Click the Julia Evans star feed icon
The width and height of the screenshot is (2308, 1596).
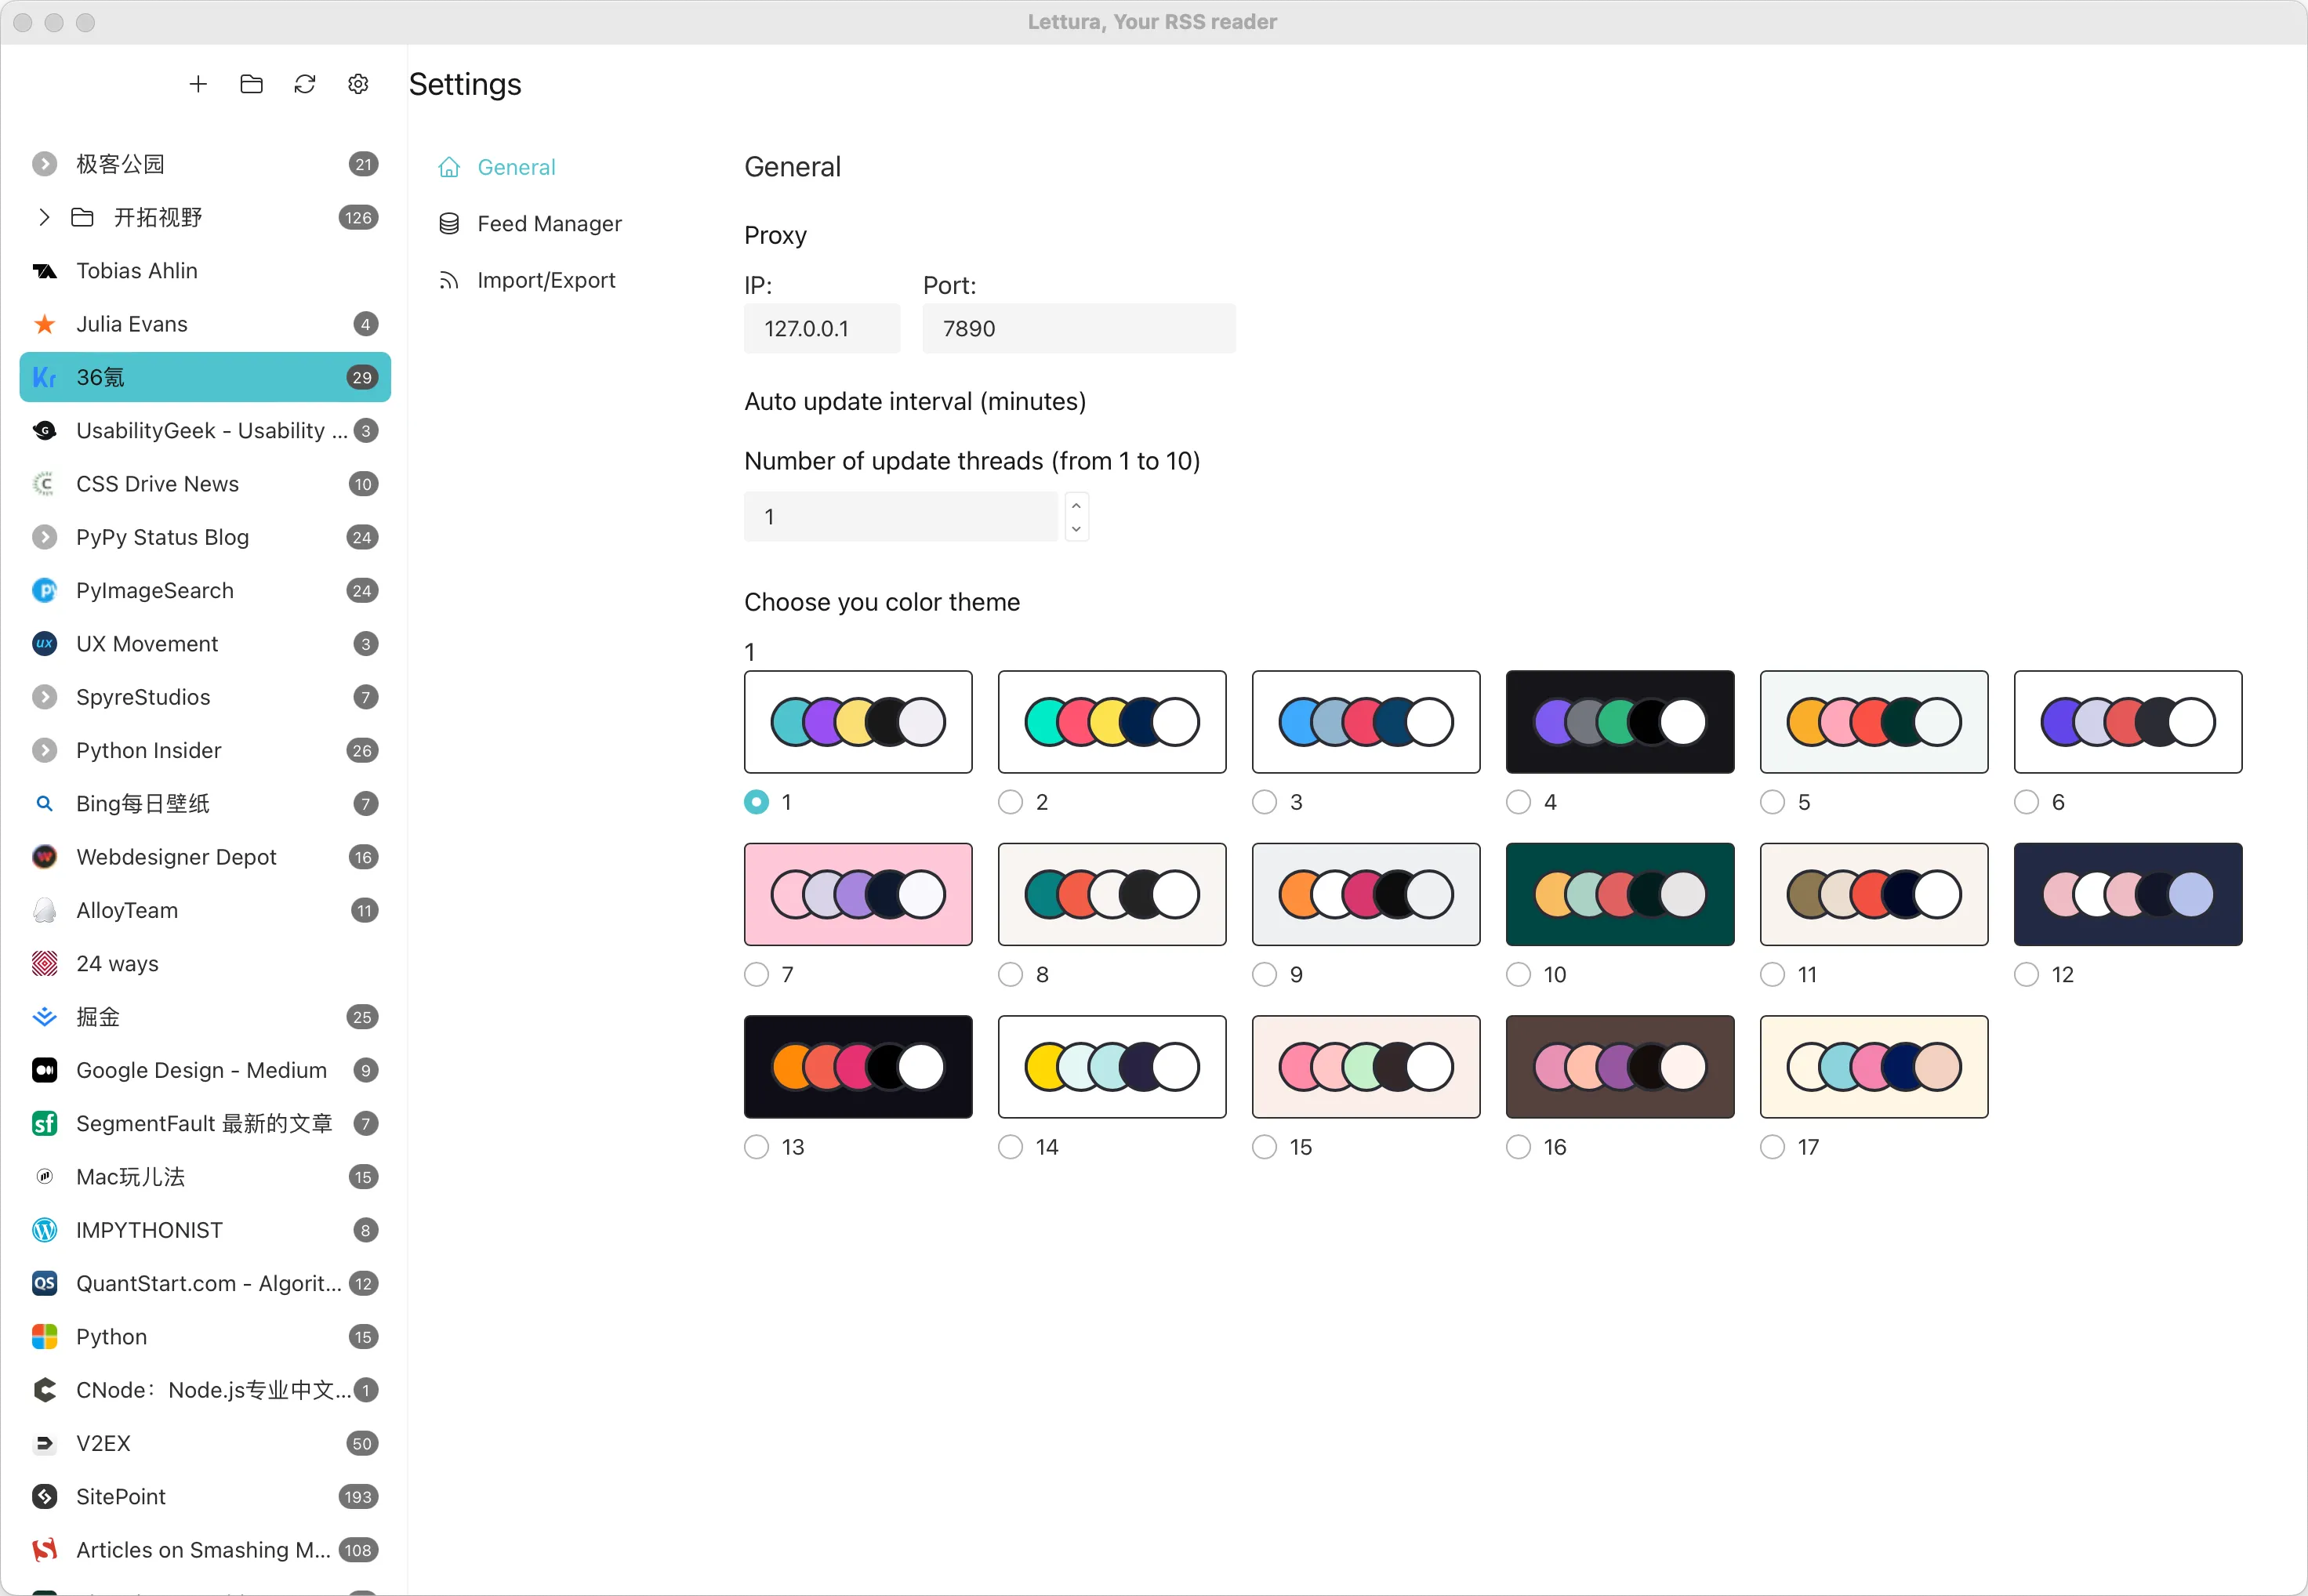[44, 324]
